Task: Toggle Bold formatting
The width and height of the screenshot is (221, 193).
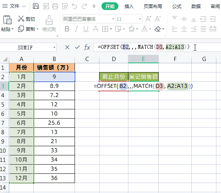Action: click(x=67, y=29)
